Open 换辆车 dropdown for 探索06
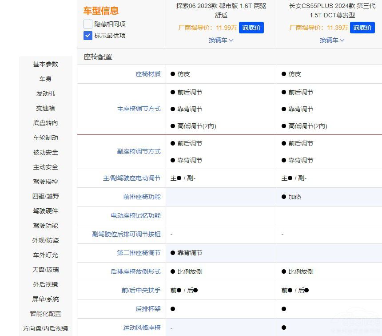 click(221, 40)
